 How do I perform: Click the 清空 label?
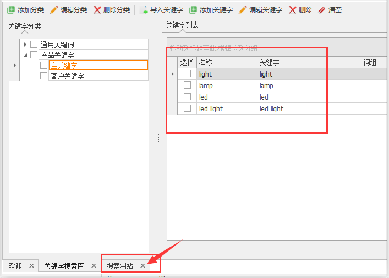tap(335, 10)
